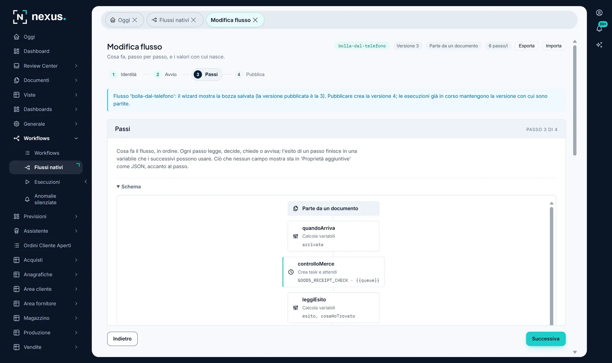Click the Dashboard grid icon in sidebar

pyautogui.click(x=16, y=51)
